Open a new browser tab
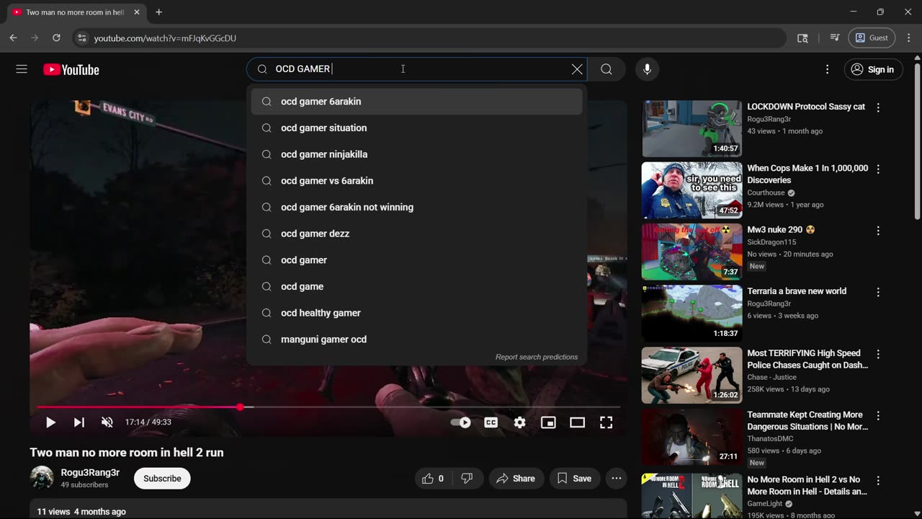 click(158, 12)
